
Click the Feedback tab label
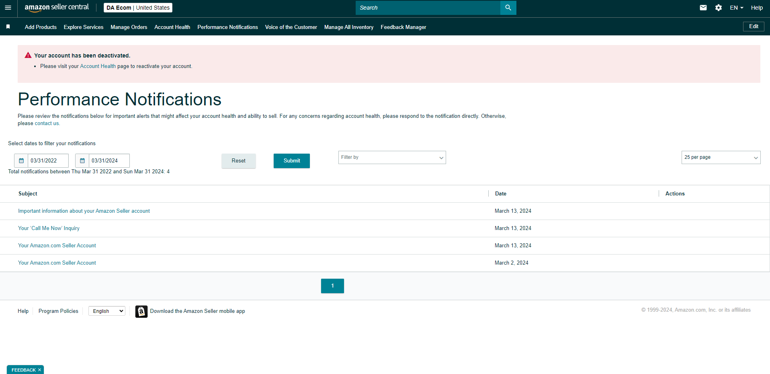point(24,370)
